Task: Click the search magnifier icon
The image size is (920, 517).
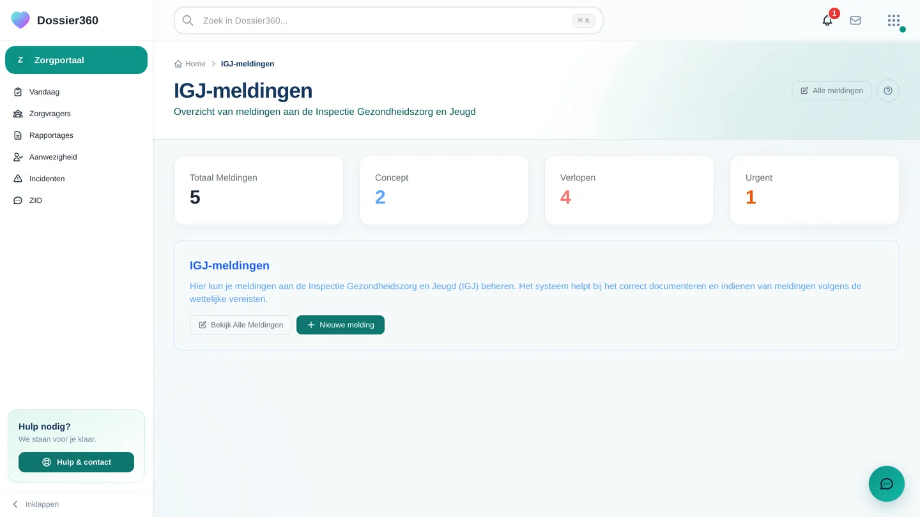Action: 188,20
